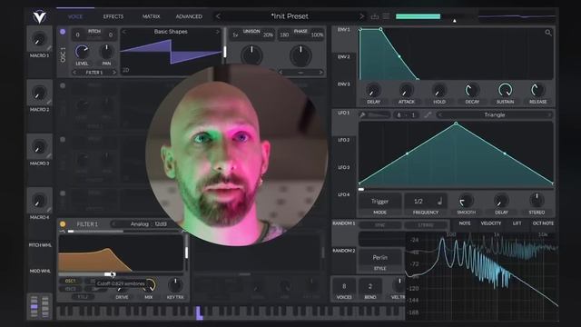The width and height of the screenshot is (581, 327).
Task: Click the envelope DELAY knob
Action: click(373, 90)
